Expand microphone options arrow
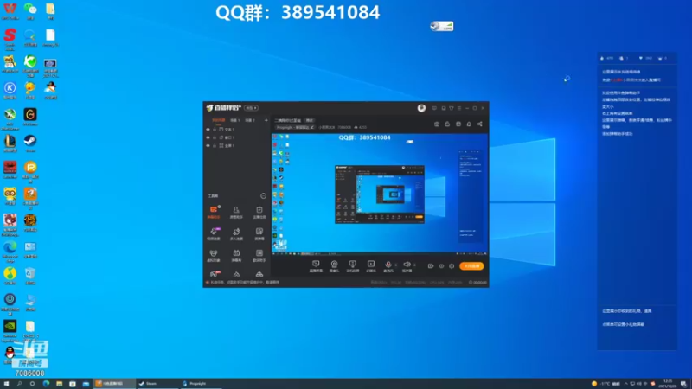The width and height of the screenshot is (692, 389). coord(395,265)
